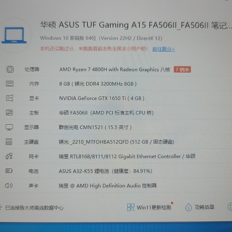This screenshot has width=232, height=232.
Task: Click AMD Ryzen 7 4800H processor value
Action: (115, 70)
